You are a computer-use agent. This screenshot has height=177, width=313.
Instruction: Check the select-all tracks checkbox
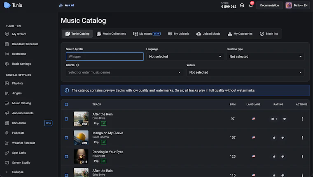click(66, 104)
